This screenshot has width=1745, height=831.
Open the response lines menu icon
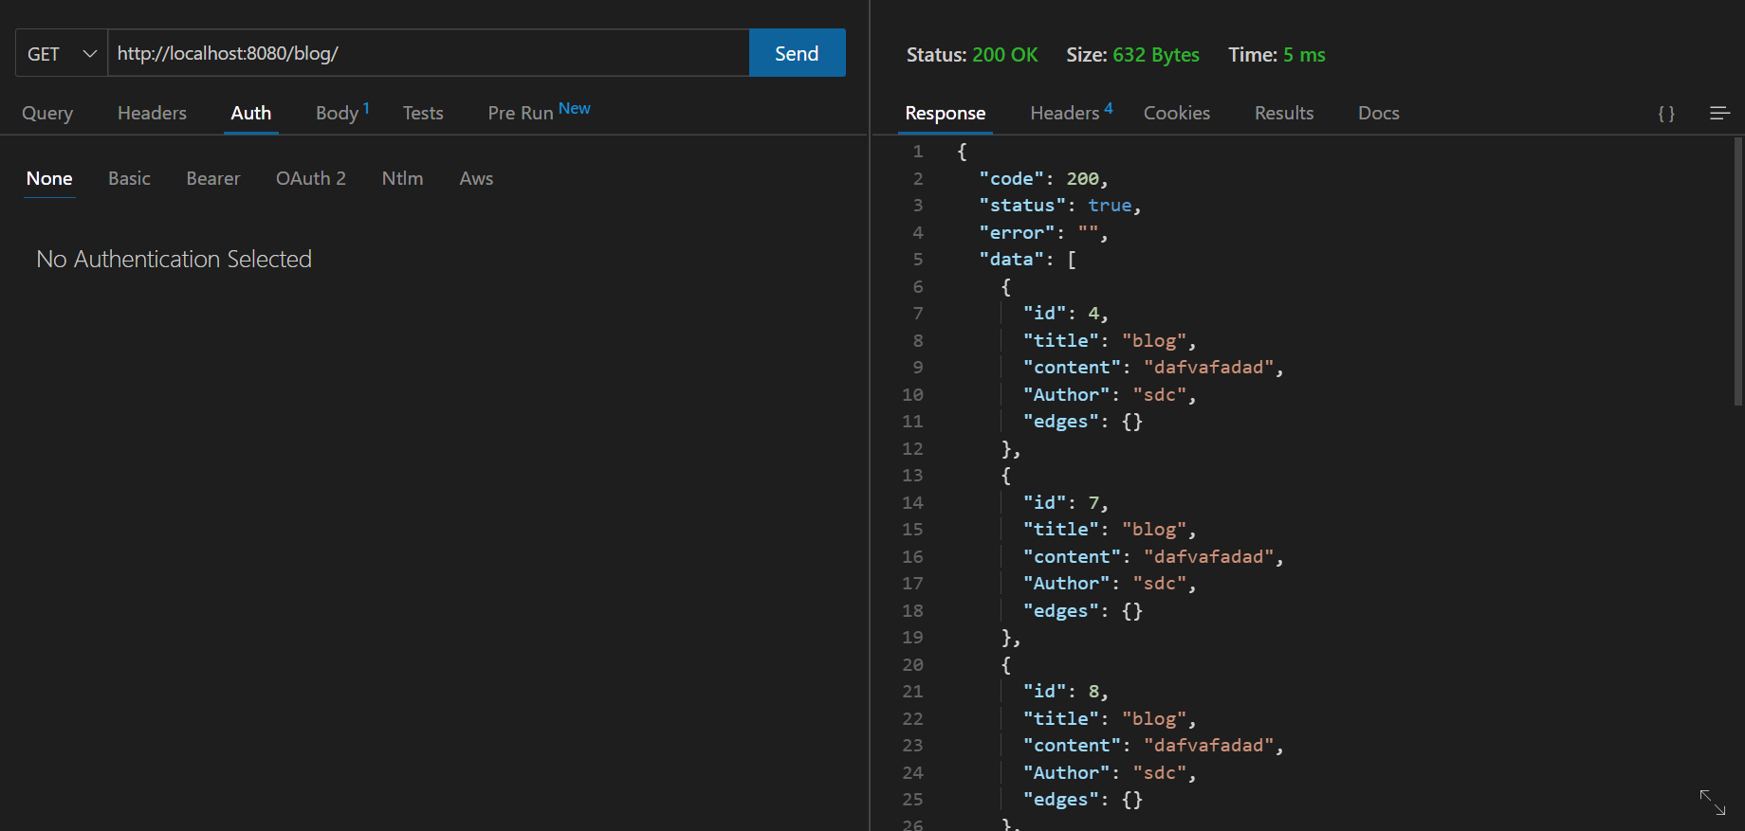1720,114
